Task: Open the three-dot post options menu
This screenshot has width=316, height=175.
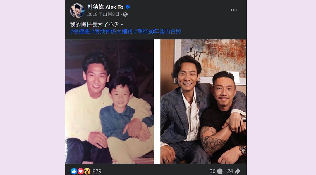Action: 234,10
